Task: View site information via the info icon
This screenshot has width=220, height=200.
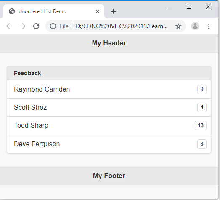Action: [x=53, y=26]
